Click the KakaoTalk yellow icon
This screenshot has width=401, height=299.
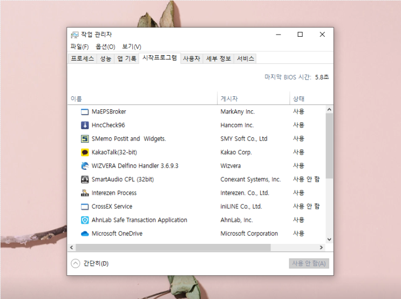(85, 152)
